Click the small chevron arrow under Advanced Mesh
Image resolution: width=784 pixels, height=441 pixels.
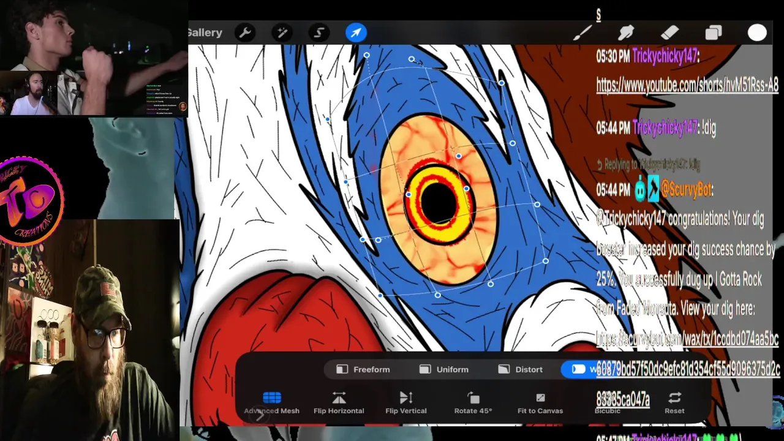point(260,417)
